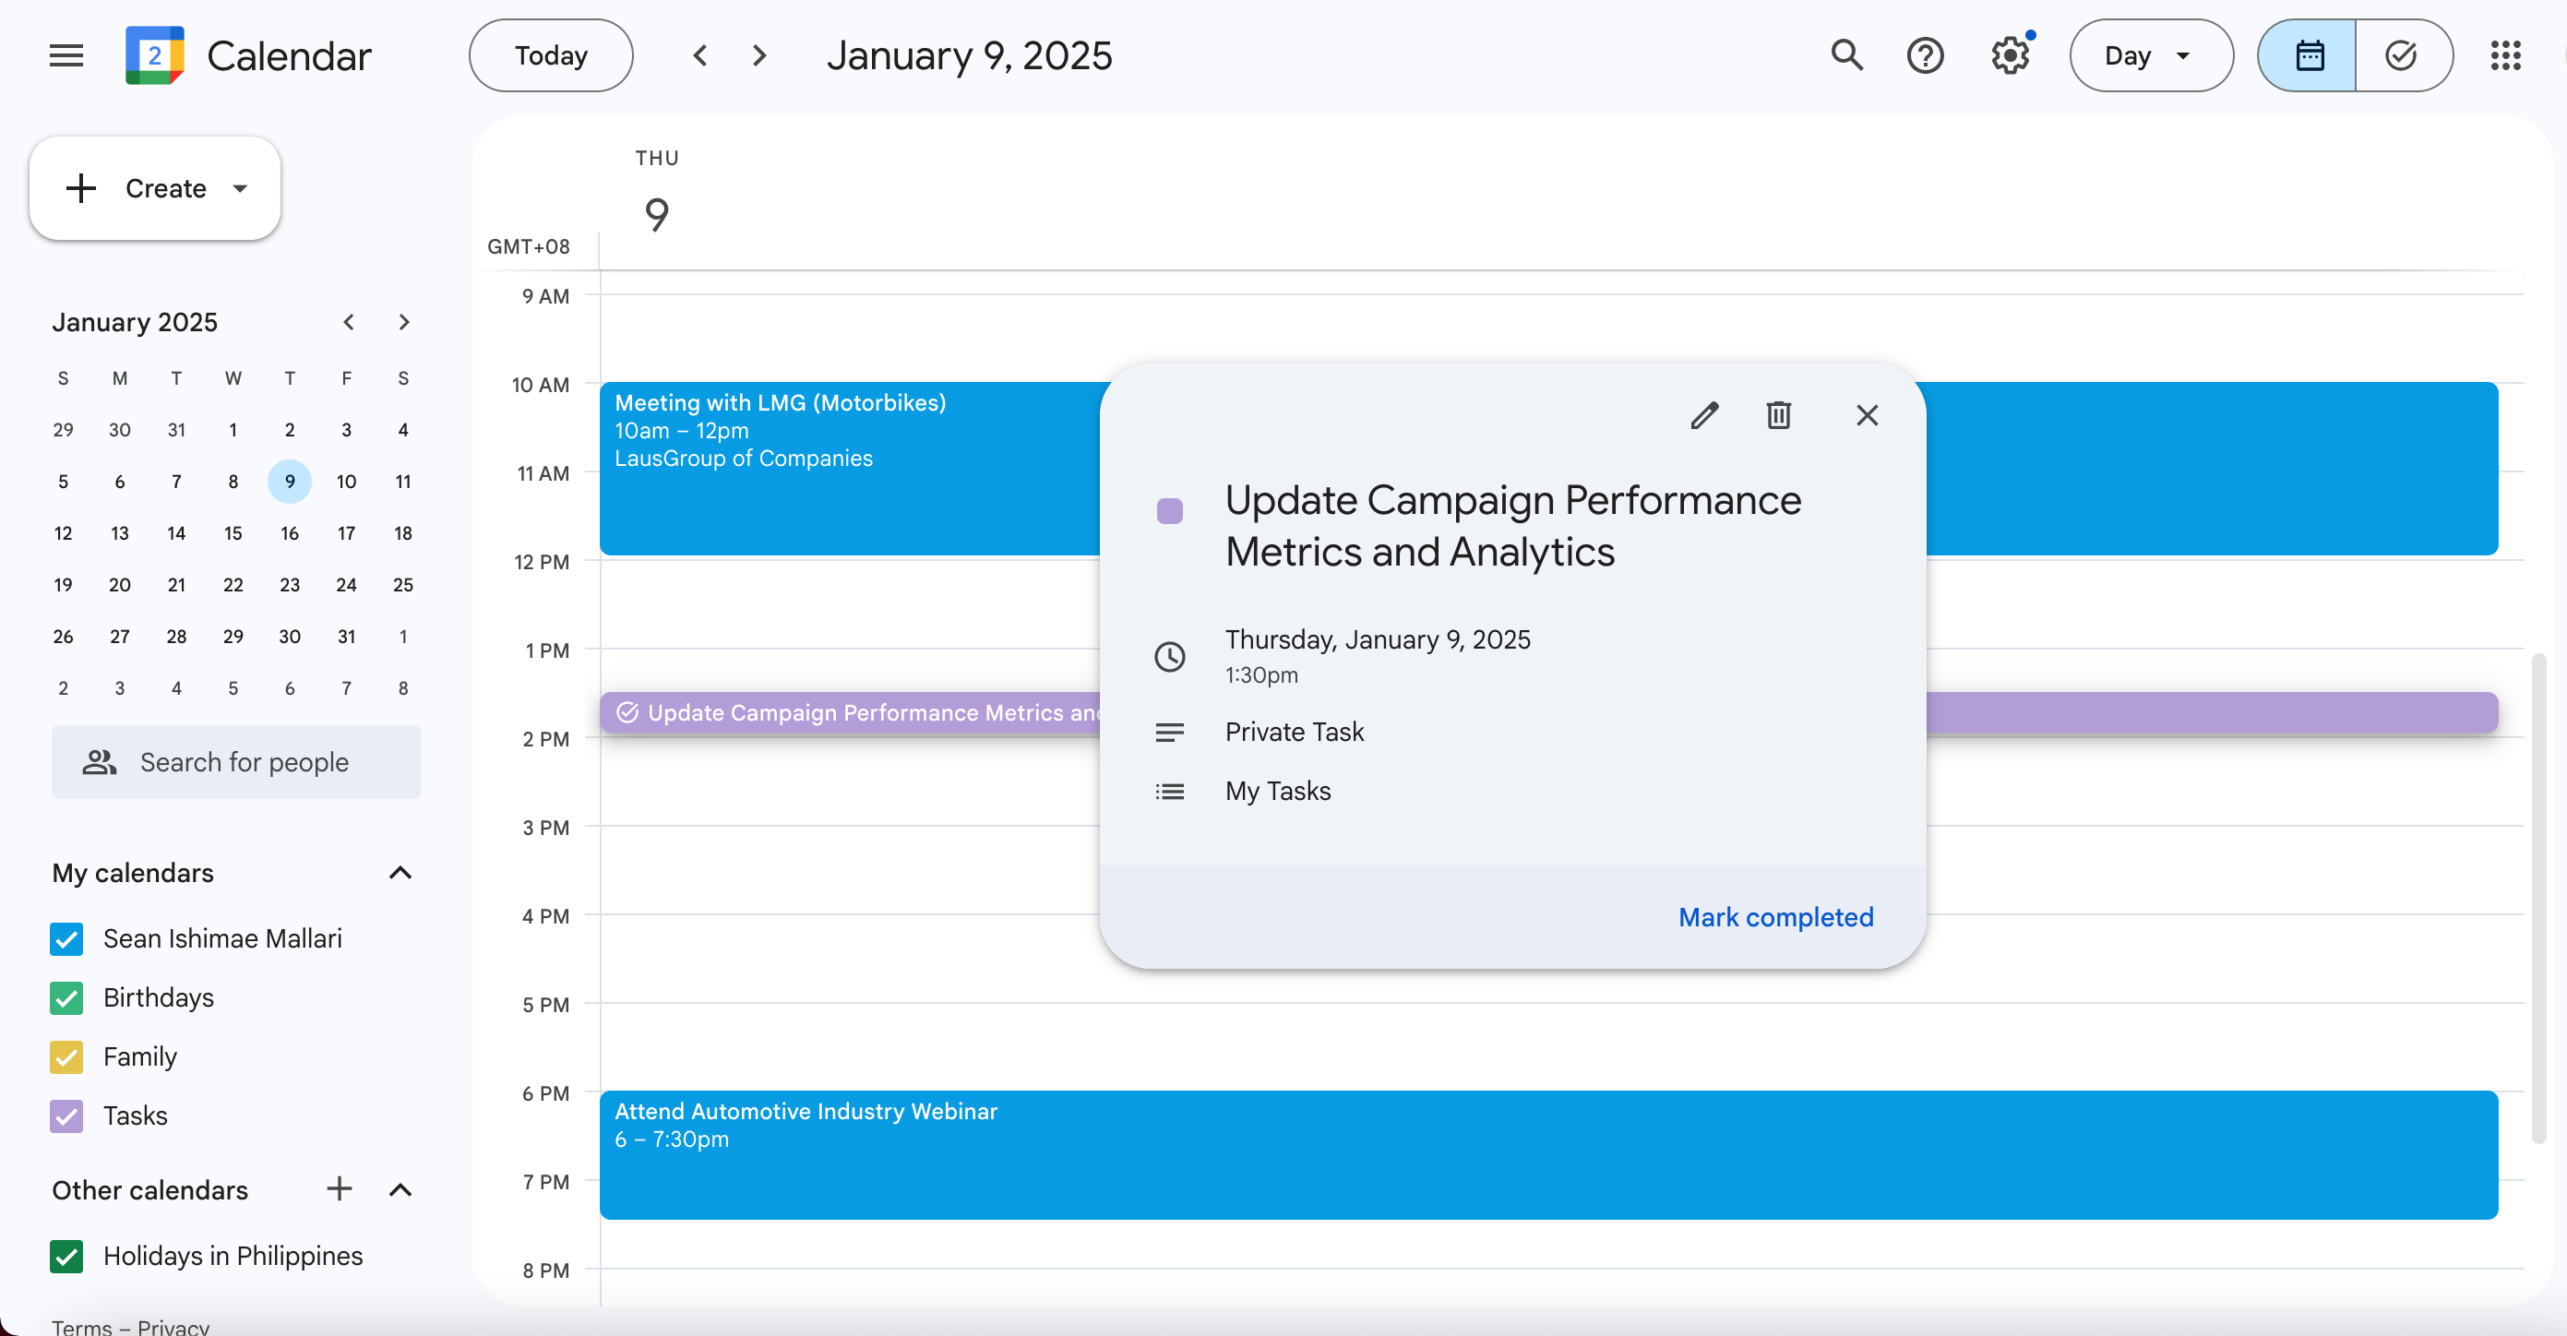Switch to the Calendar view tab
This screenshot has height=1336, width=2567.
coord(2309,55)
